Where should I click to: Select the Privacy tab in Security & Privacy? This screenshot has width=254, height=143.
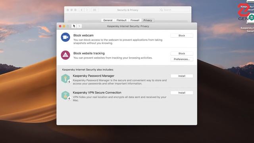pos(148,20)
